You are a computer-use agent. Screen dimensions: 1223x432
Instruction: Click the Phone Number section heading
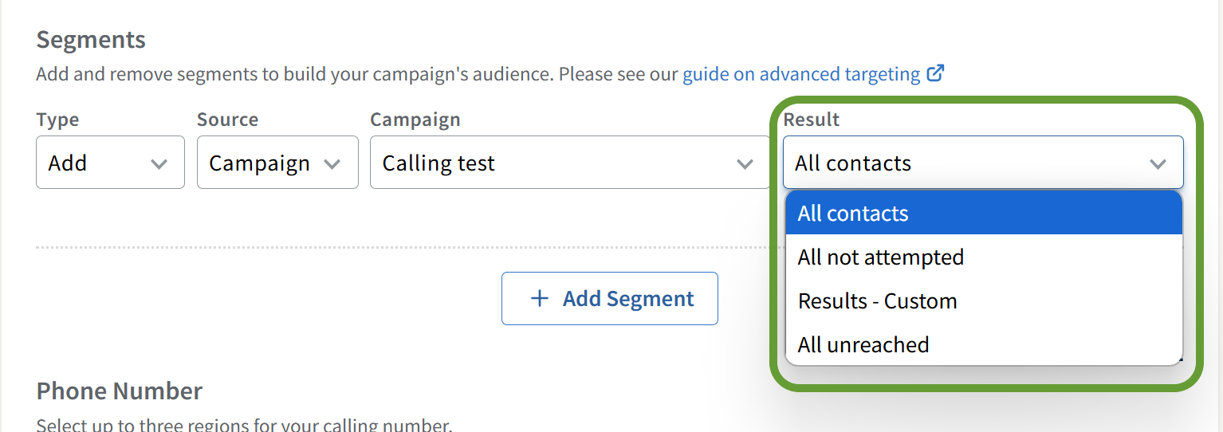coord(120,391)
